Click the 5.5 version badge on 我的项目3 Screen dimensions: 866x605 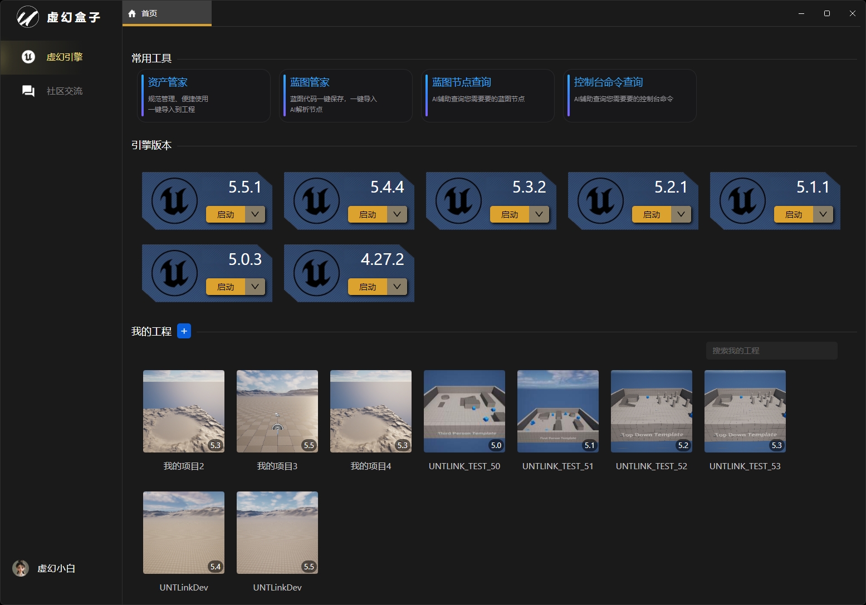coord(309,445)
